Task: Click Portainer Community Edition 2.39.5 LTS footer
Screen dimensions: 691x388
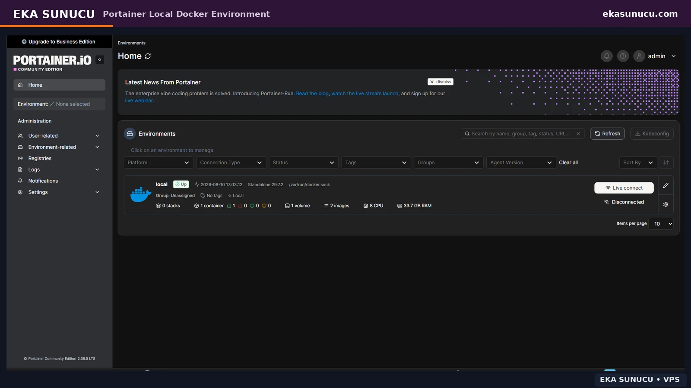Action: coord(60,359)
